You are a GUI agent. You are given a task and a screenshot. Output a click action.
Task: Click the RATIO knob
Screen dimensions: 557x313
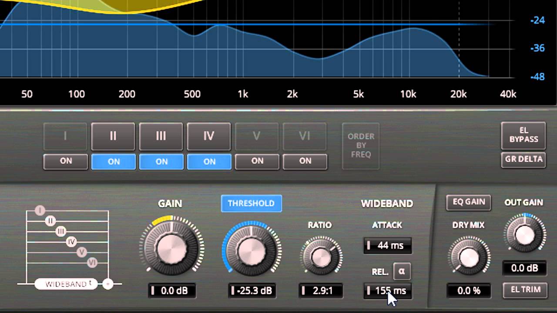(x=321, y=256)
